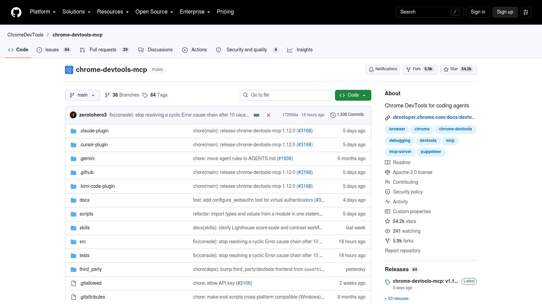The height and width of the screenshot is (304, 542).
Task: Open the appearance settings icon beside Sign up
Action: [526, 12]
